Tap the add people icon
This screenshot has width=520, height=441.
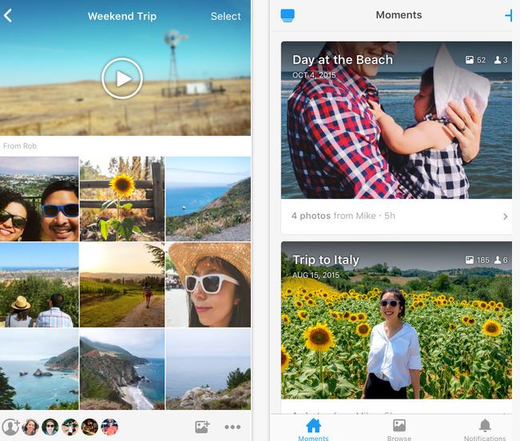tap(10, 427)
